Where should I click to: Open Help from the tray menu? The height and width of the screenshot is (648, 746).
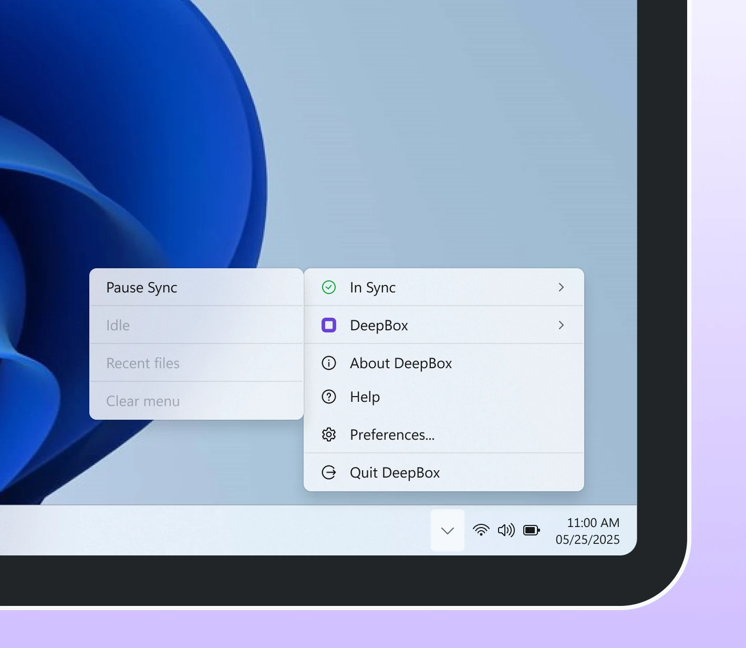pos(444,397)
